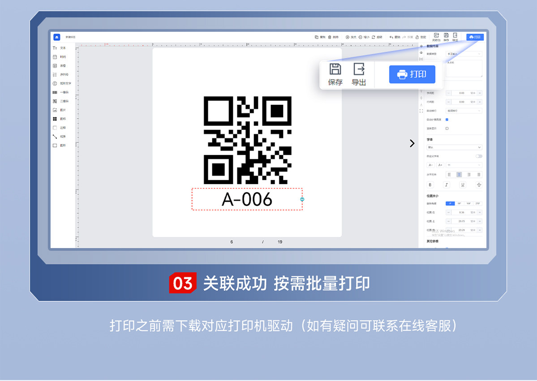The image size is (537, 381).
Task: Turn on the 自定义字体 switch
Action: coord(479,156)
